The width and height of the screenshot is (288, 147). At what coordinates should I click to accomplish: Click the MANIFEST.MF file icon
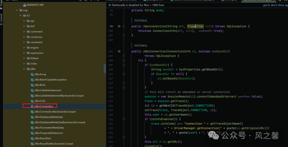point(25,5)
